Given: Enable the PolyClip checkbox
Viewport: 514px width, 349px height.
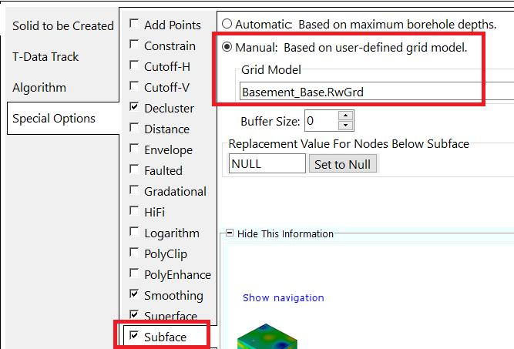Looking at the screenshot, I should pyautogui.click(x=135, y=253).
